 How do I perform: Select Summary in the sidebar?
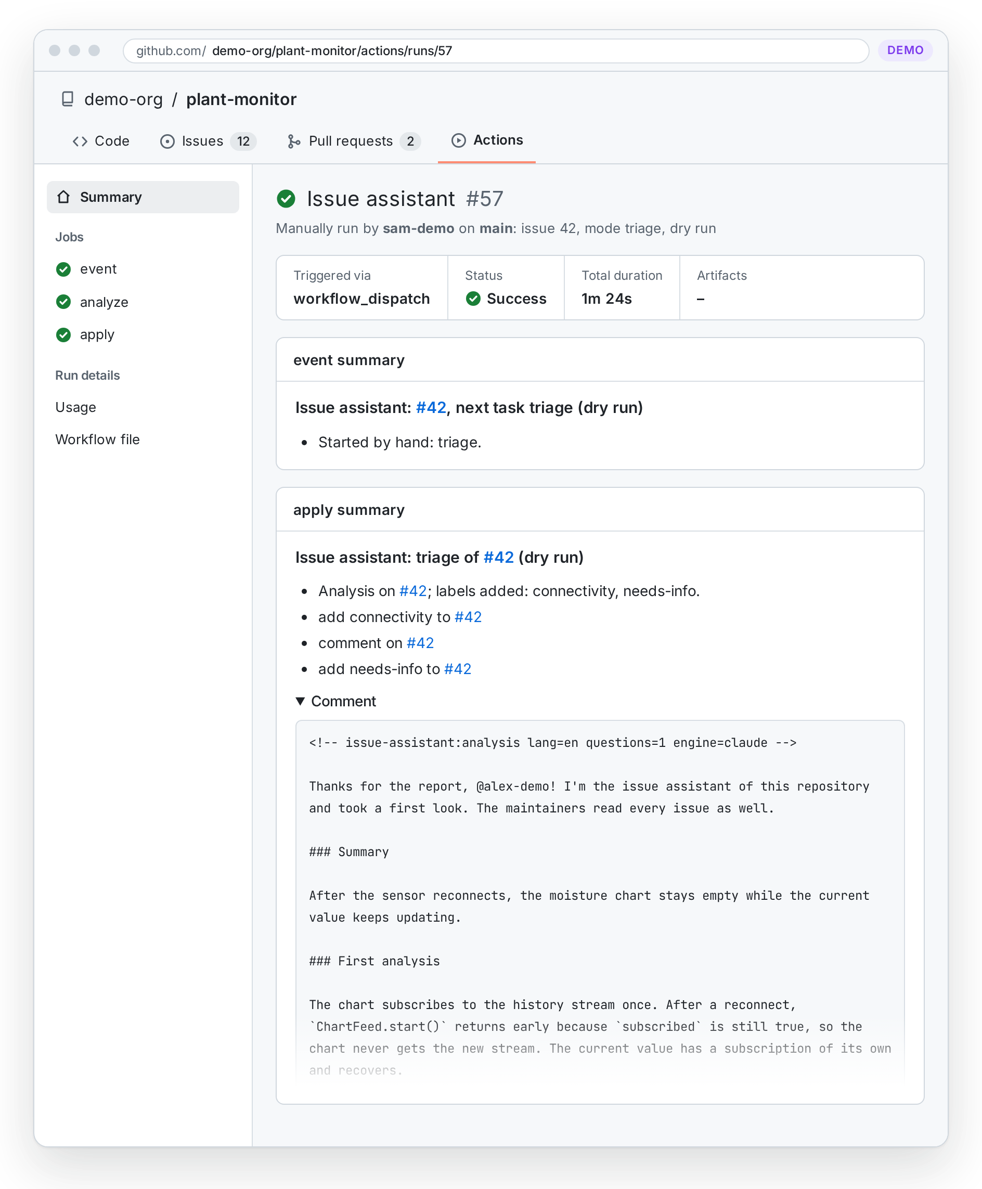[143, 197]
